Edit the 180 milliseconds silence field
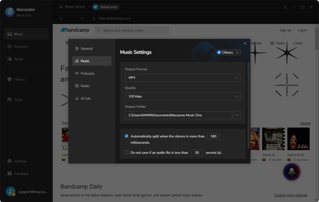319x202 pixels. tap(213, 136)
